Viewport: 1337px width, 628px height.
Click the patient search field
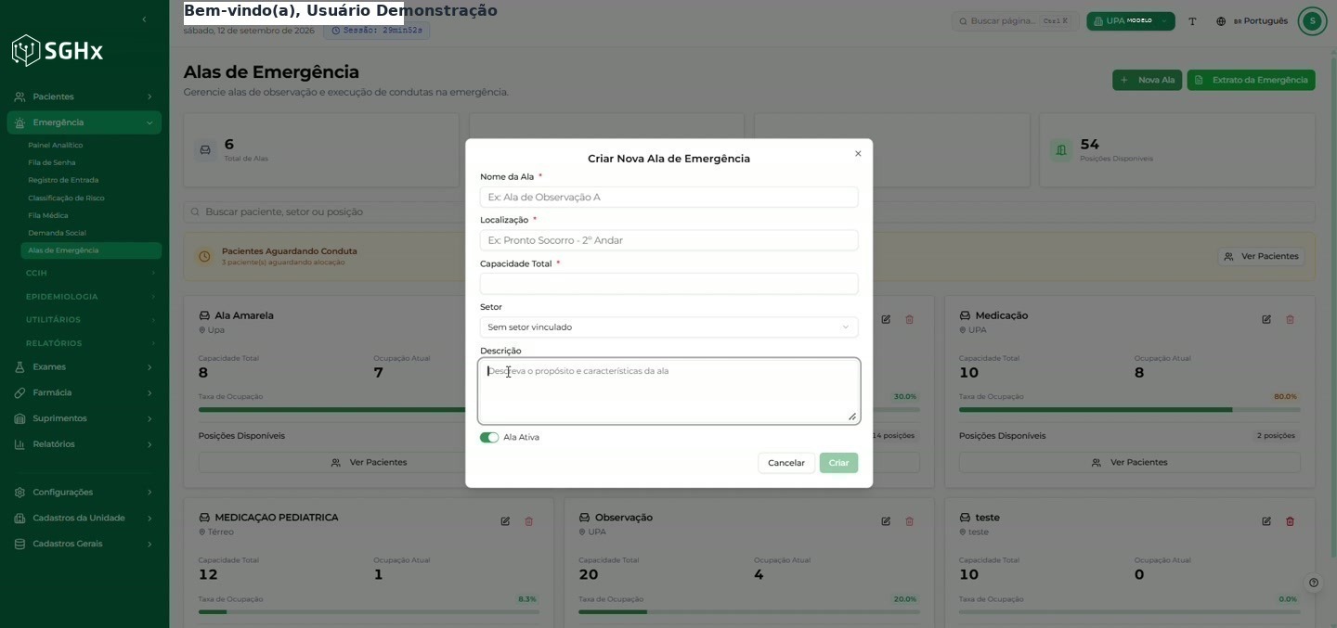[749, 212]
